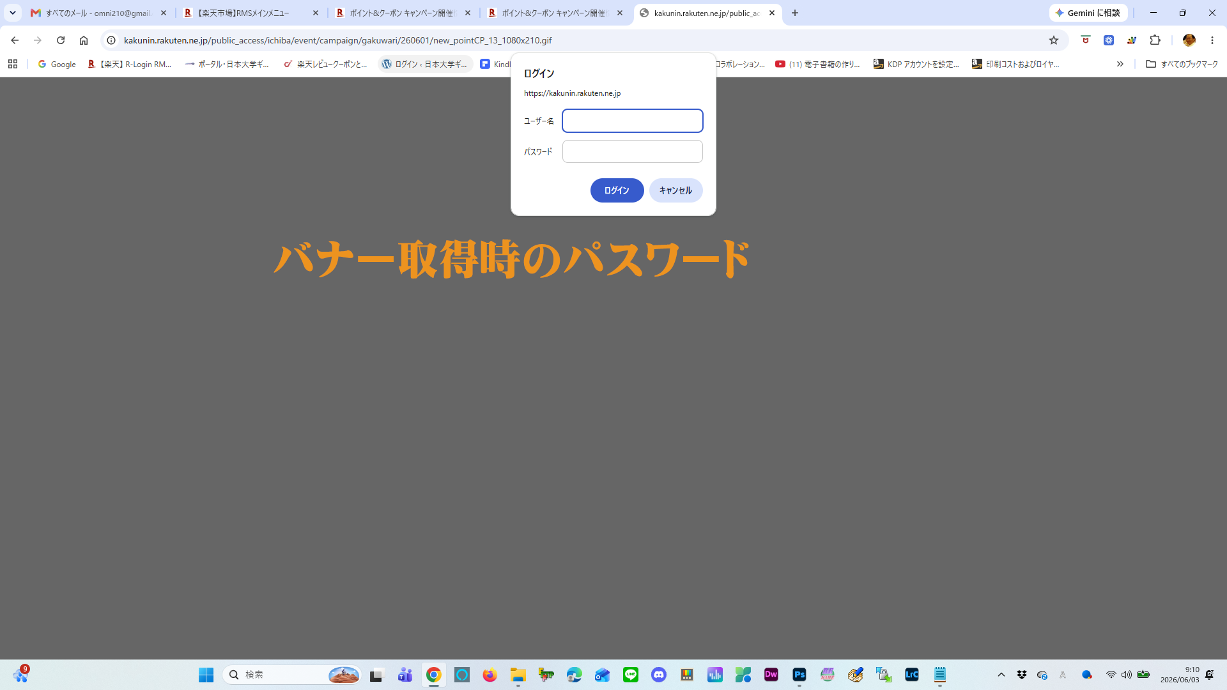Viewport: 1227px width, 690px height.
Task: Click the ログイン button in dialog
Action: coord(617,190)
